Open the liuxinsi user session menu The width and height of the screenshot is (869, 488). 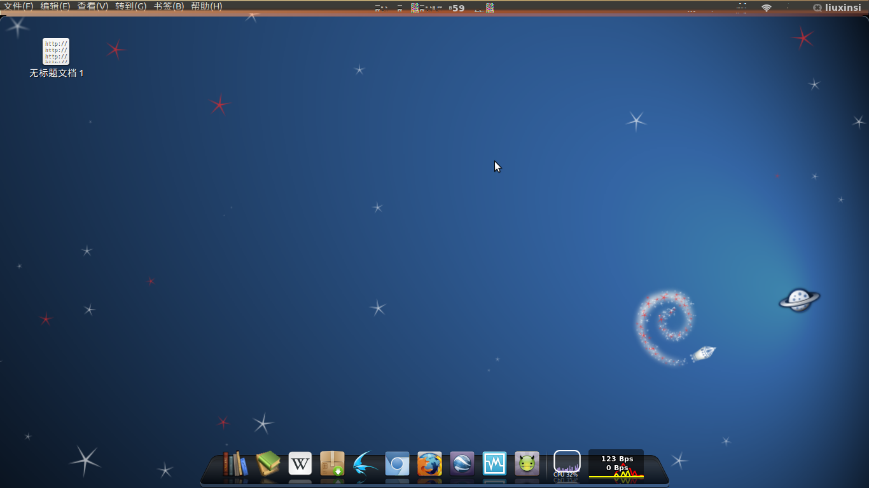click(x=837, y=8)
